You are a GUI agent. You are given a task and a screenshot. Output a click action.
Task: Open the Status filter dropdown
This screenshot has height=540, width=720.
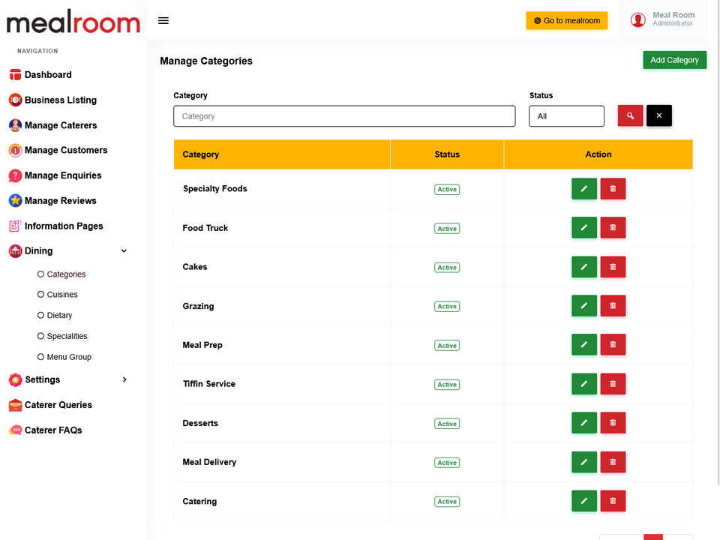(566, 116)
